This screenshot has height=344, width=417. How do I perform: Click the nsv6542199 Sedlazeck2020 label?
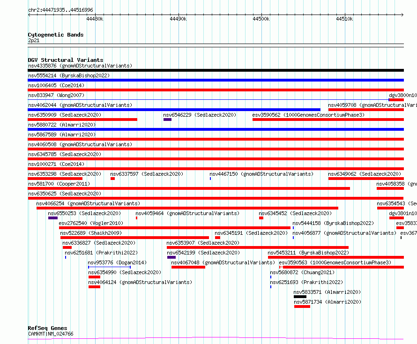click(203, 253)
